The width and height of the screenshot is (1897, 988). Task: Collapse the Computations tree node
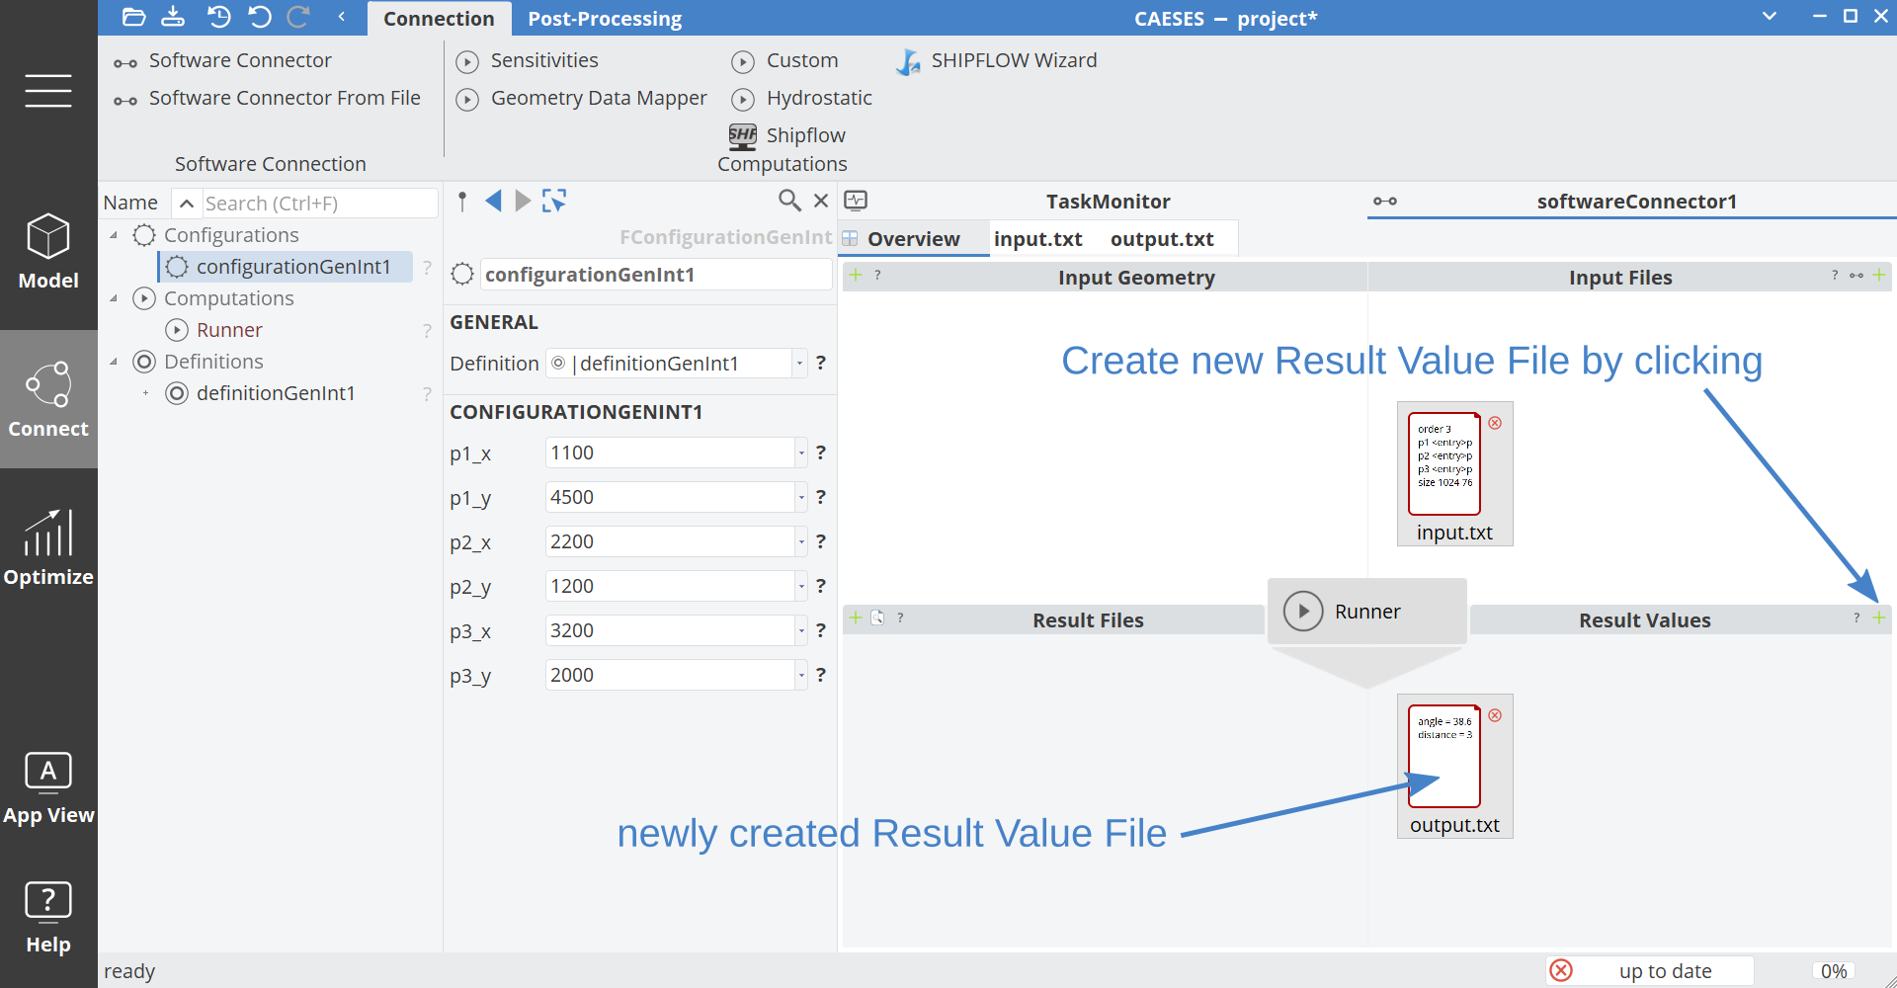(x=114, y=298)
